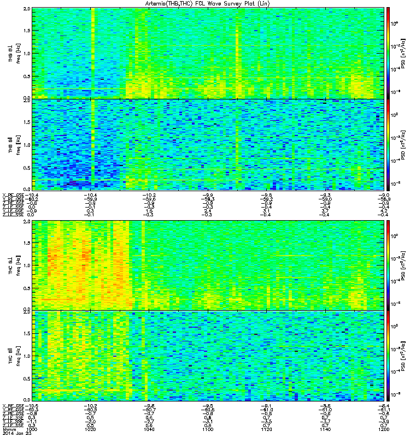410x437 pixels.
Task: Click the "1100" time tick label
Action: click(208, 429)
